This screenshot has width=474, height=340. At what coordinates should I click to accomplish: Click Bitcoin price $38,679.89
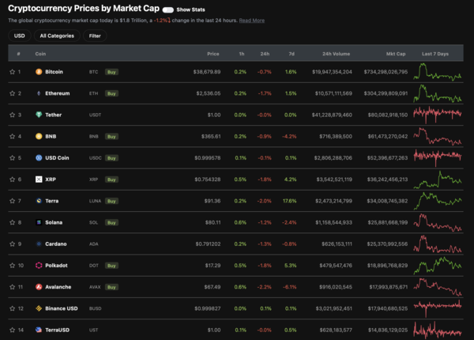coord(207,72)
